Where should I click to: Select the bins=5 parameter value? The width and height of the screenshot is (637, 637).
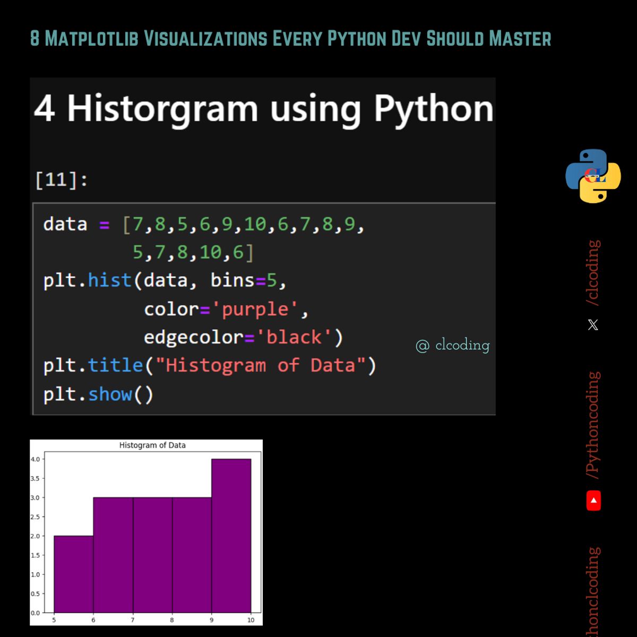pyautogui.click(x=248, y=280)
